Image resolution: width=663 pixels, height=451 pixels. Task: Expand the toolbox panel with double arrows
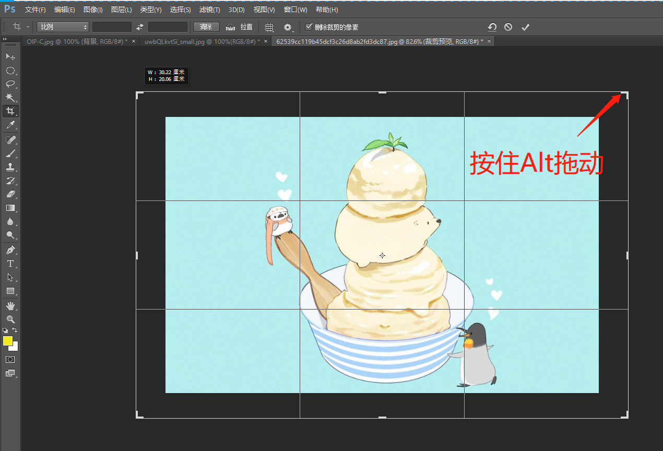[x=5, y=39]
